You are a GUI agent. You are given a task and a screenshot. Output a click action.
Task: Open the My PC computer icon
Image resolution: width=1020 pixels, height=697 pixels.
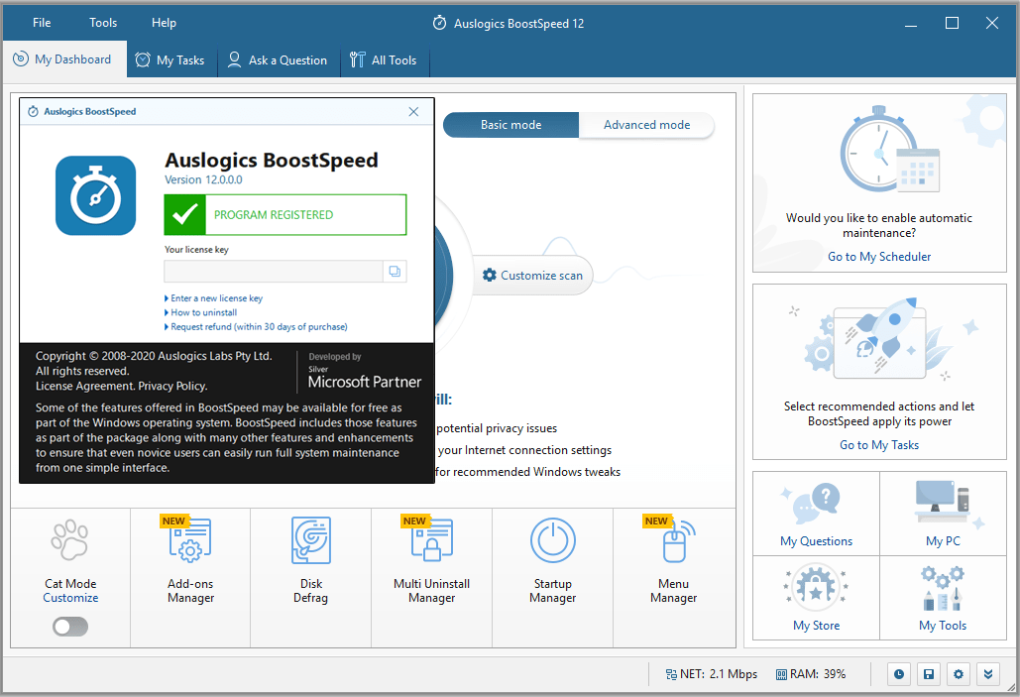[943, 501]
